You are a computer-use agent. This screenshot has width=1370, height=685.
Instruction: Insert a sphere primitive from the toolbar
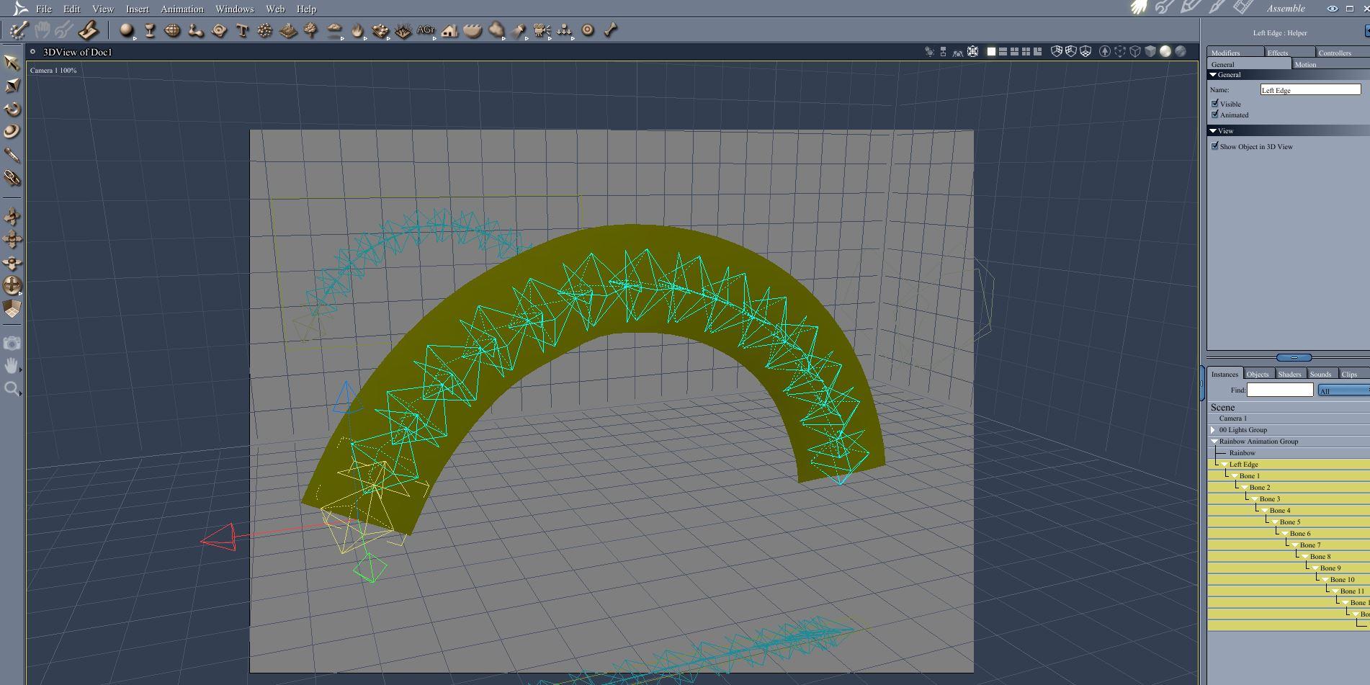127,30
